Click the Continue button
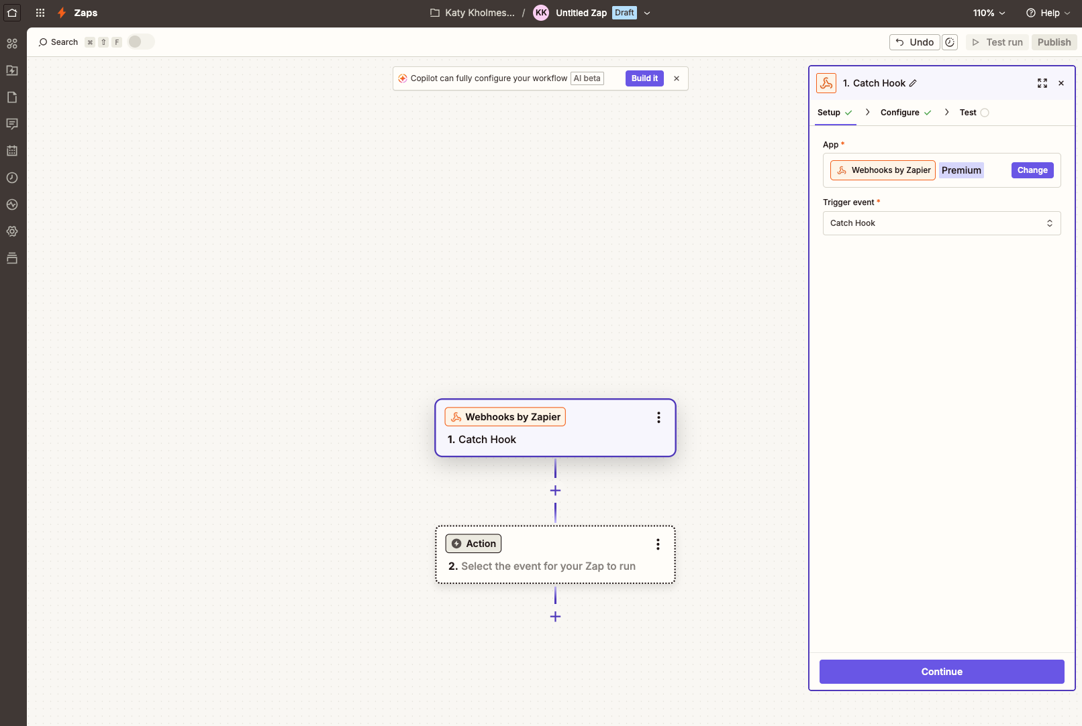Image resolution: width=1082 pixels, height=726 pixels. [942, 672]
